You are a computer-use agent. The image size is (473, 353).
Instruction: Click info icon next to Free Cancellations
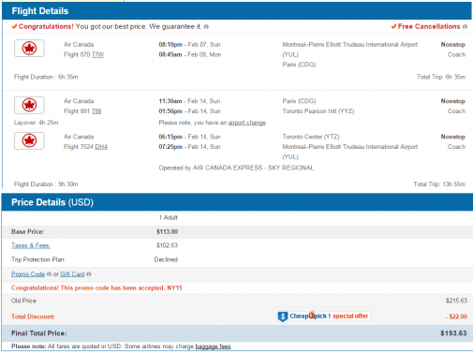click(x=465, y=27)
